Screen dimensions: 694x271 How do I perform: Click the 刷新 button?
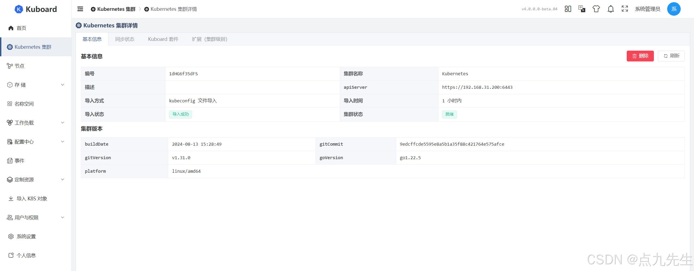(x=671, y=56)
